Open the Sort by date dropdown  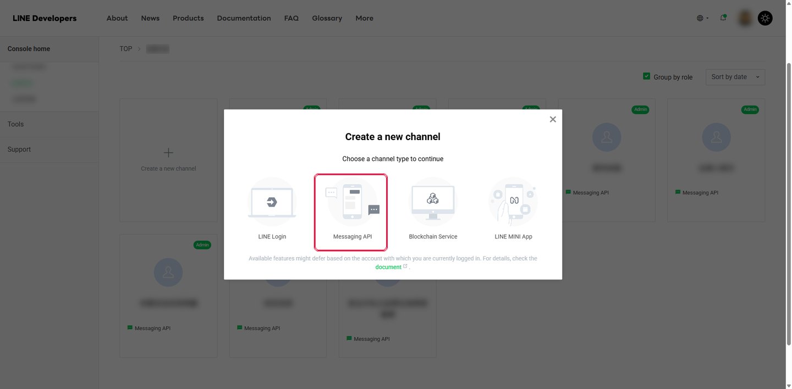coord(735,77)
